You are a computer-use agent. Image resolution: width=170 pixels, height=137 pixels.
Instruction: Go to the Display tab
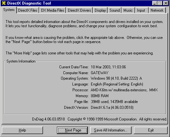pos(100,11)
